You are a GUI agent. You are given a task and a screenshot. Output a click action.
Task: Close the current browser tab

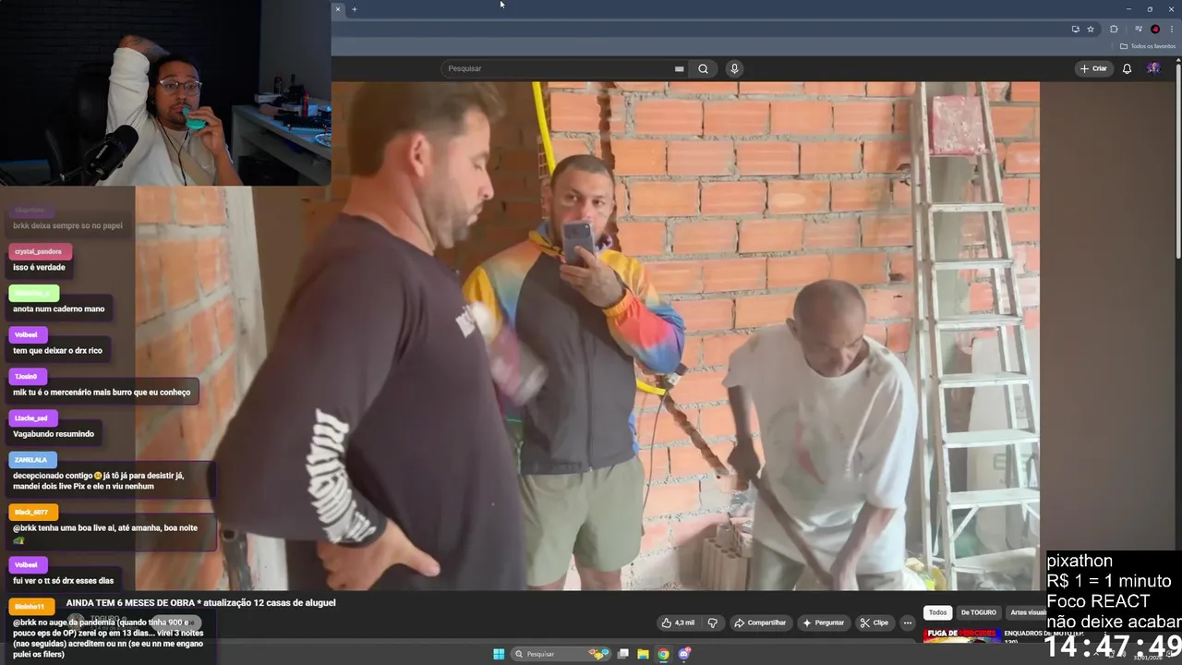337,9
